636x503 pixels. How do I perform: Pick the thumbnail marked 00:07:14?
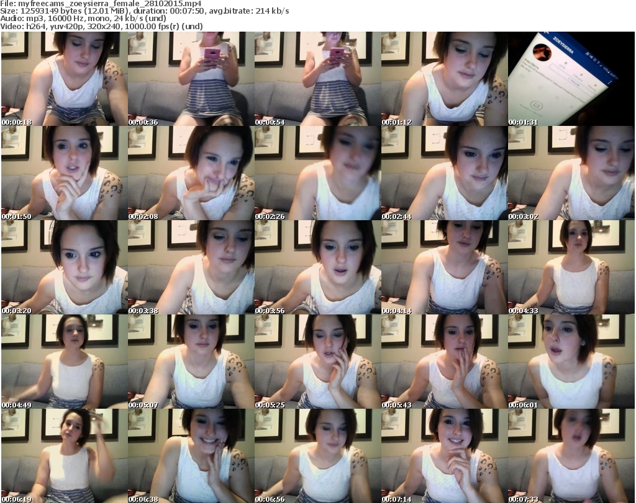(x=444, y=456)
